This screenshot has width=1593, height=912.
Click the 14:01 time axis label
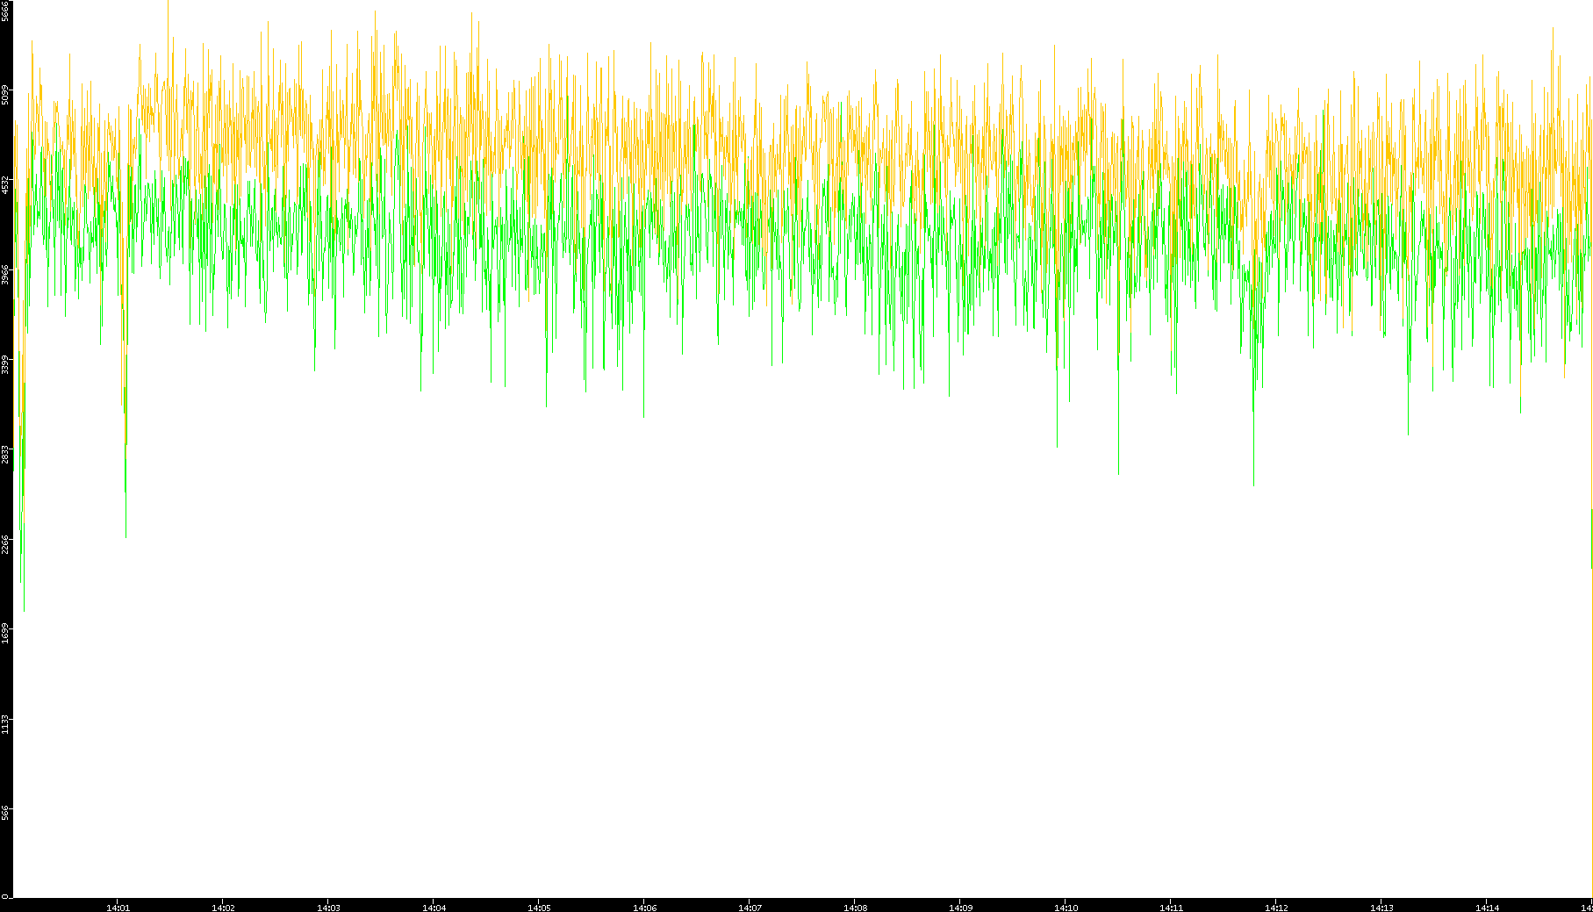click(118, 908)
